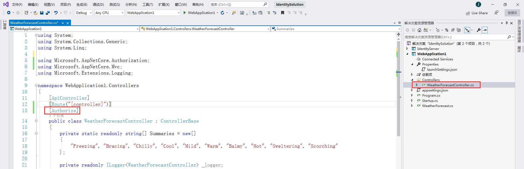This screenshot has width=524, height=169.
Task: Click the 3 个引用 CodeLens link
Action: pos(56,116)
